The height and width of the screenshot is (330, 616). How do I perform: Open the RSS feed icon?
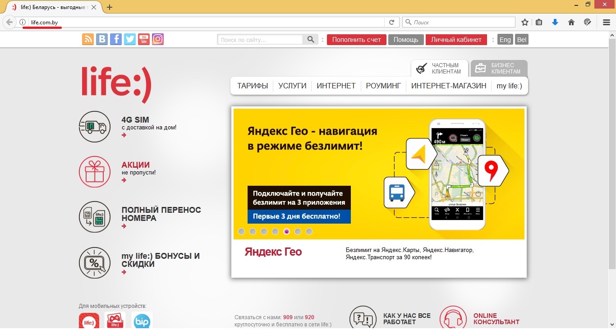(88, 39)
